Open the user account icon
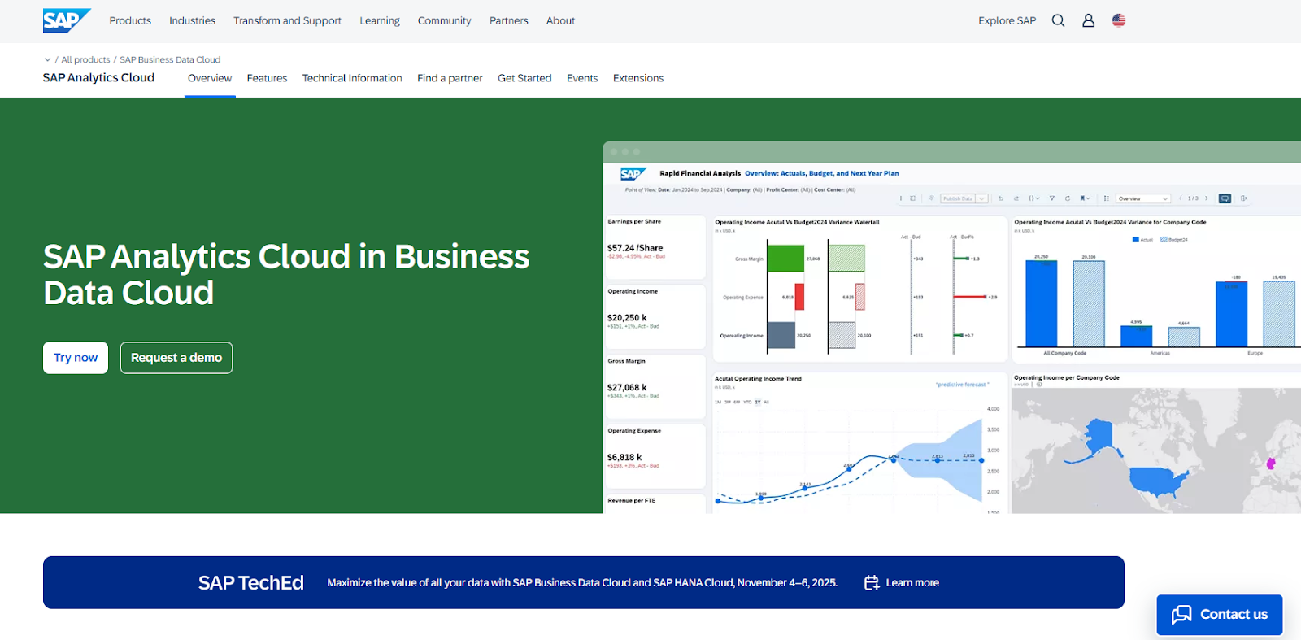This screenshot has width=1301, height=640. [x=1088, y=20]
